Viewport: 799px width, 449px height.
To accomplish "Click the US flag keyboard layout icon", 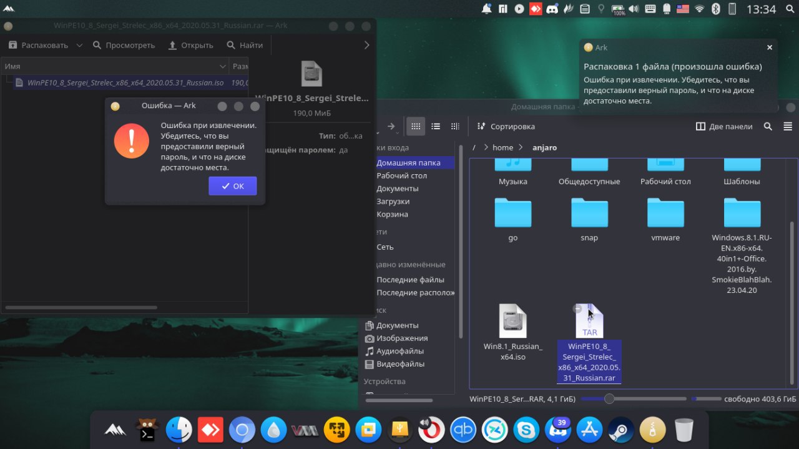I will (x=683, y=9).
